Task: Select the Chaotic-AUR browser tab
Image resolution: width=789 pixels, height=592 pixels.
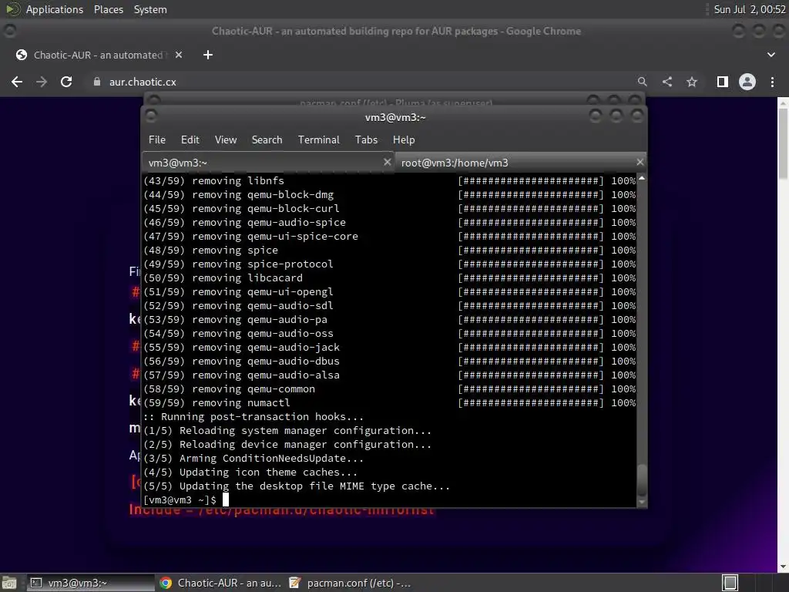Action: click(98, 55)
